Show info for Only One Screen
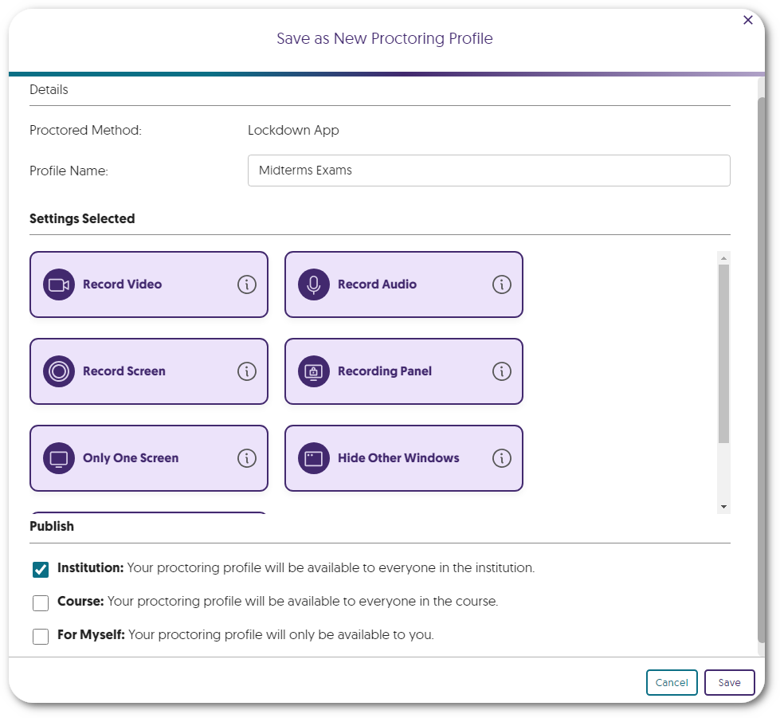Screen dimensions: 780x718 coord(247,458)
